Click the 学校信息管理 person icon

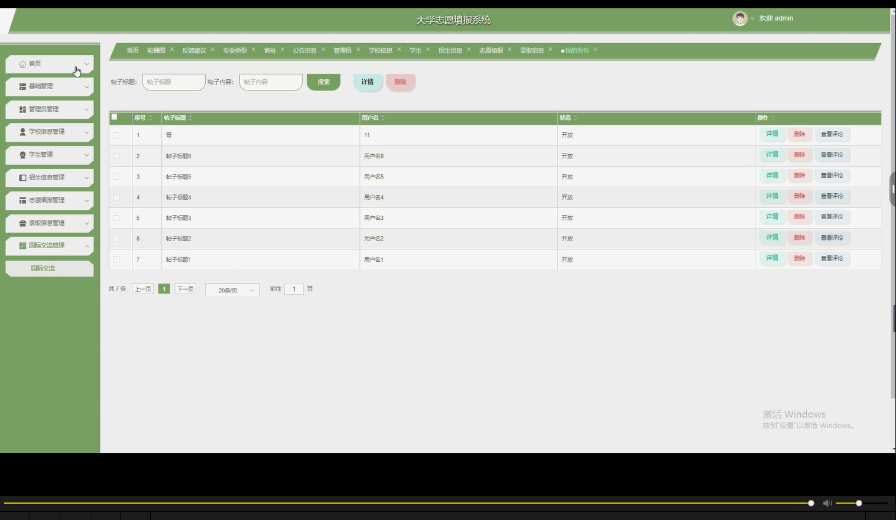(22, 132)
